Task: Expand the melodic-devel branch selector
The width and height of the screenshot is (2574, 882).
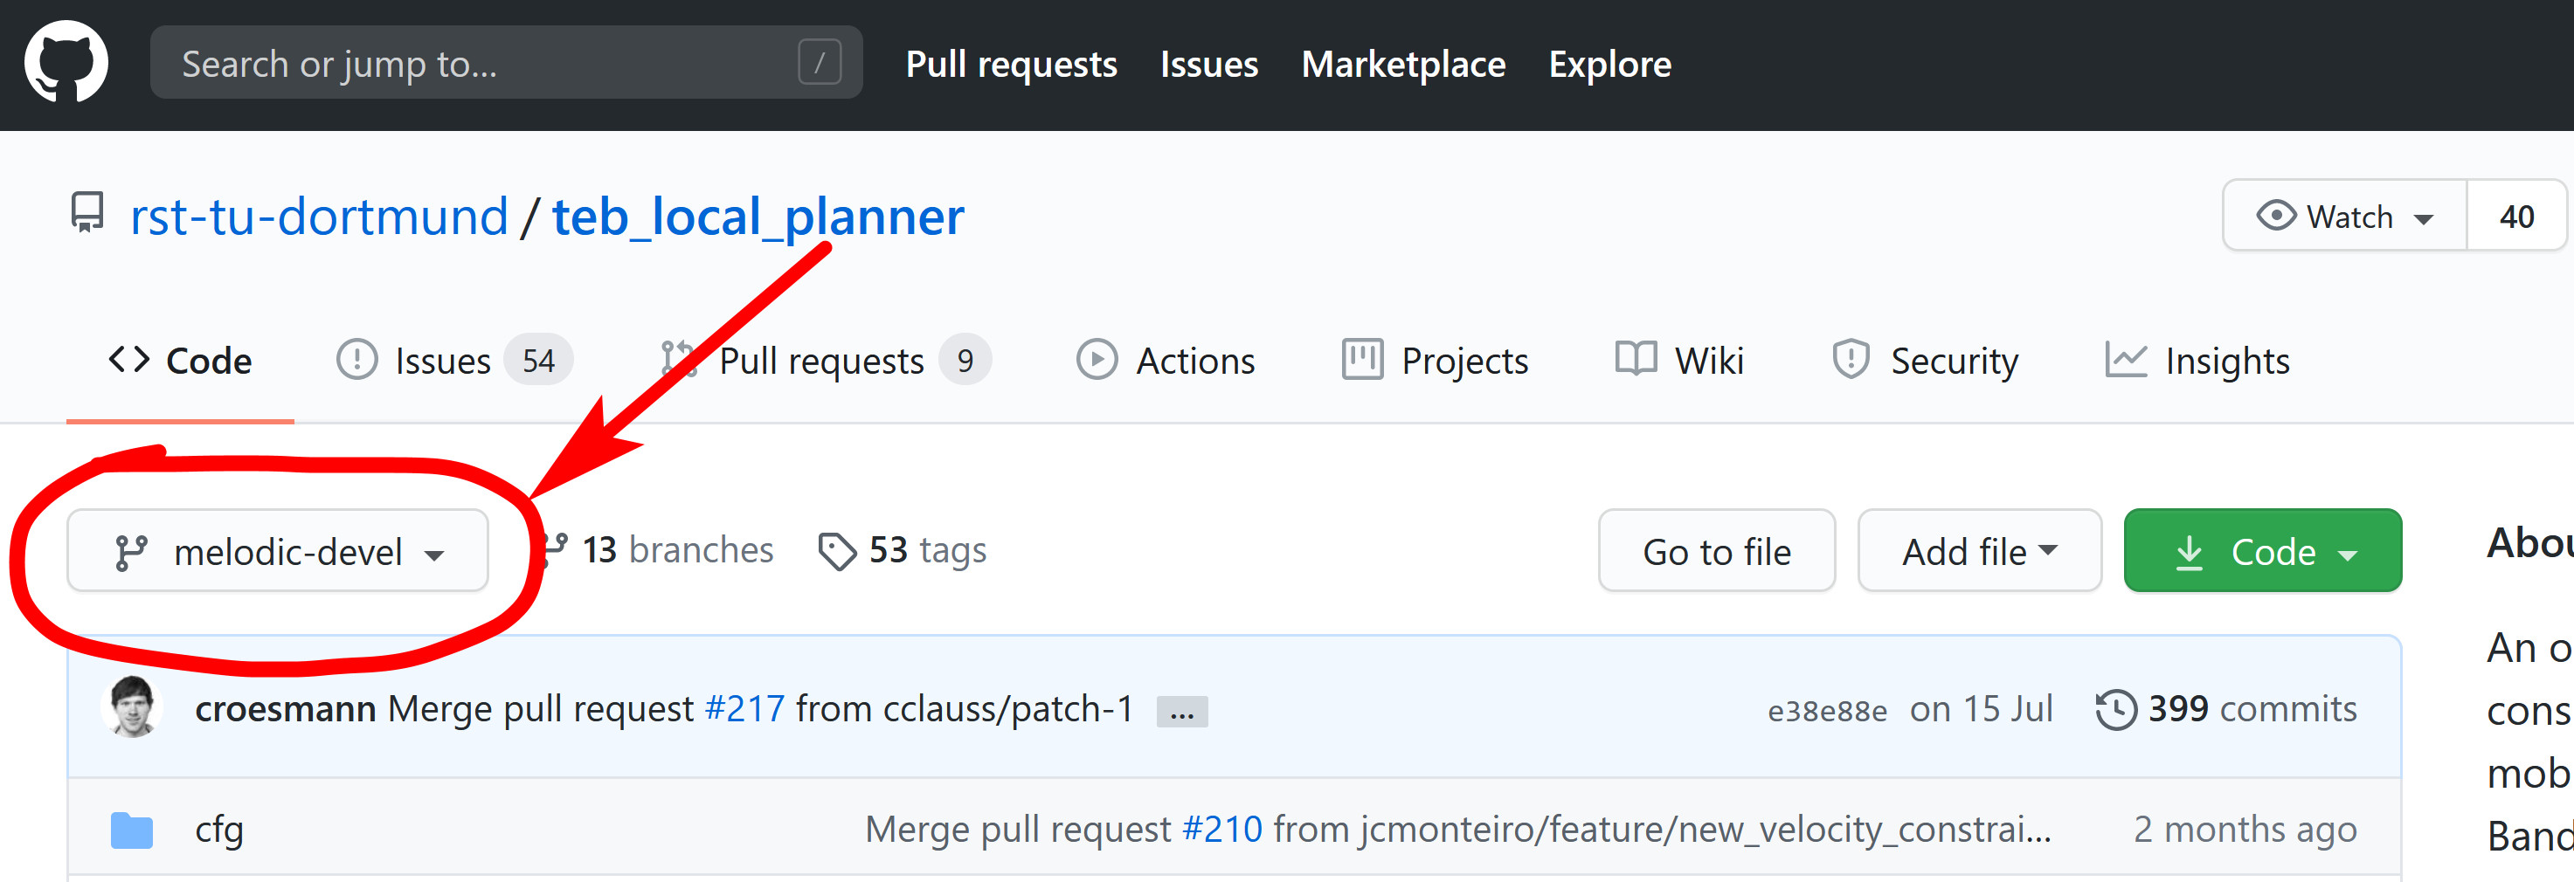Action: tap(277, 550)
